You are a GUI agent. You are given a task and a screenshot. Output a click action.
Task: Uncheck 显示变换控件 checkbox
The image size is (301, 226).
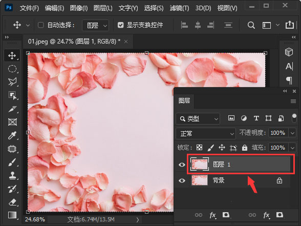point(121,25)
